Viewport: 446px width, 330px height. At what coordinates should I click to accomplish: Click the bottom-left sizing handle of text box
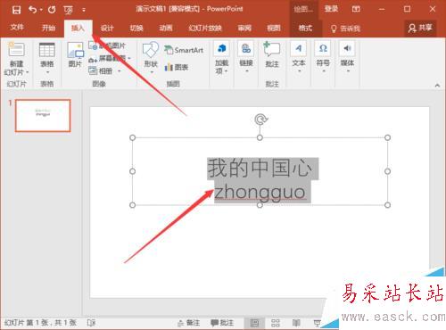pyautogui.click(x=133, y=205)
